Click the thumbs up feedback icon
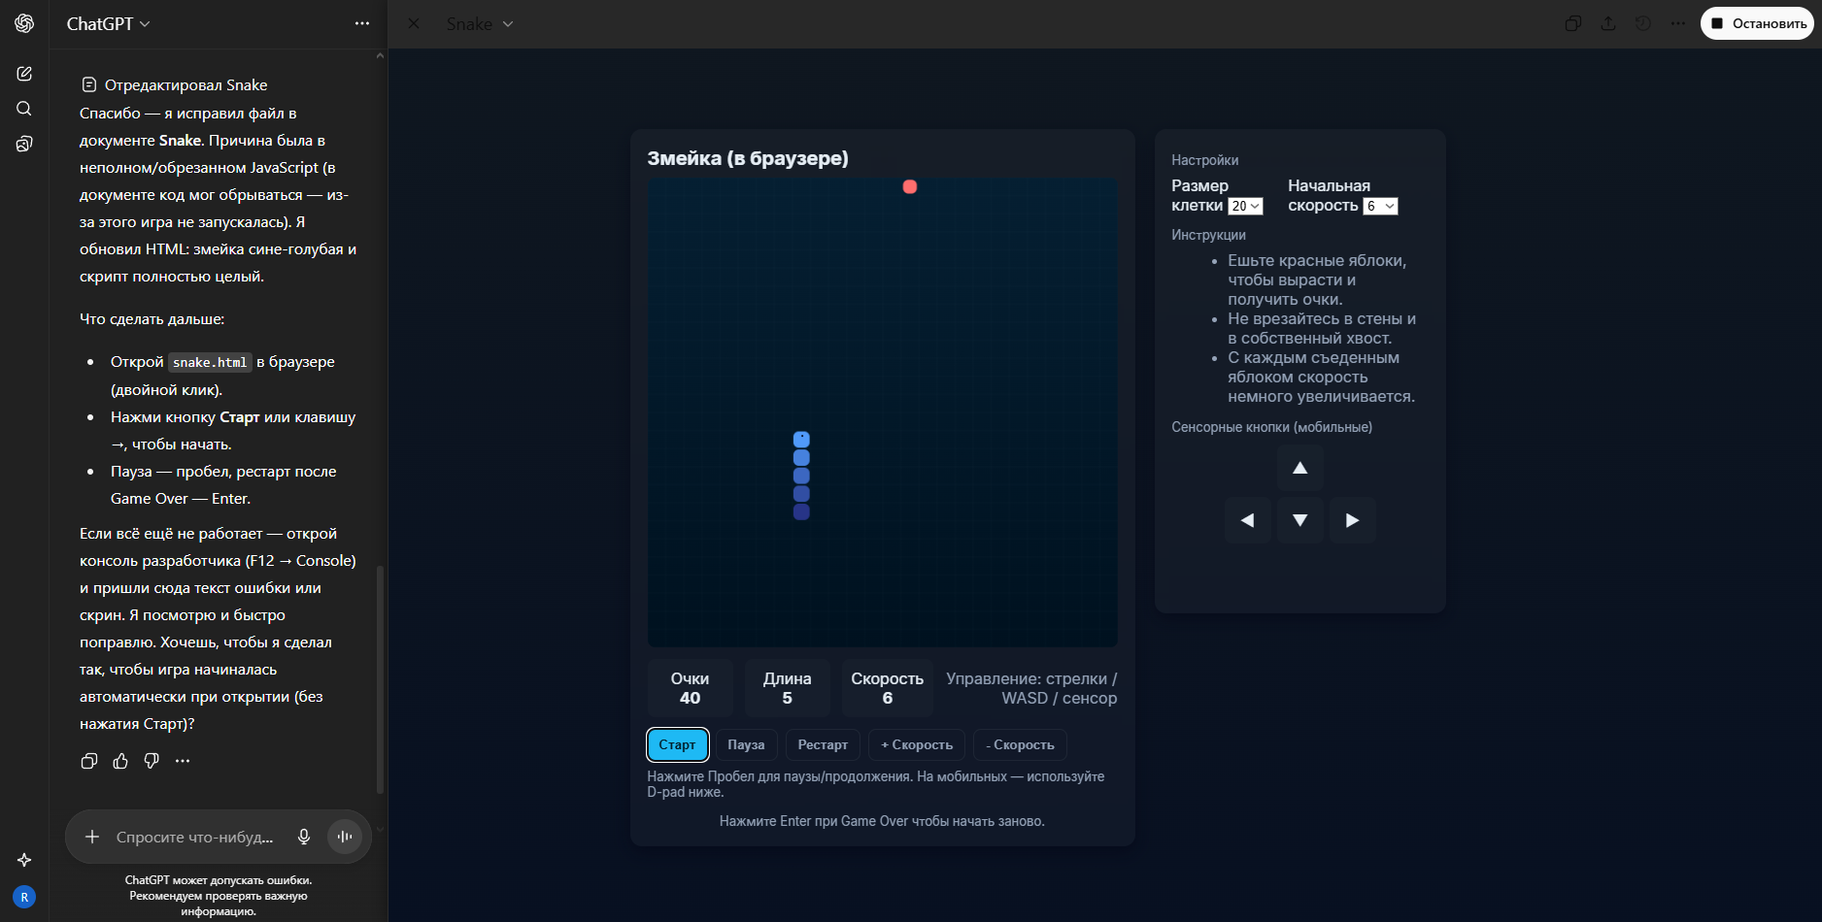 coord(120,761)
